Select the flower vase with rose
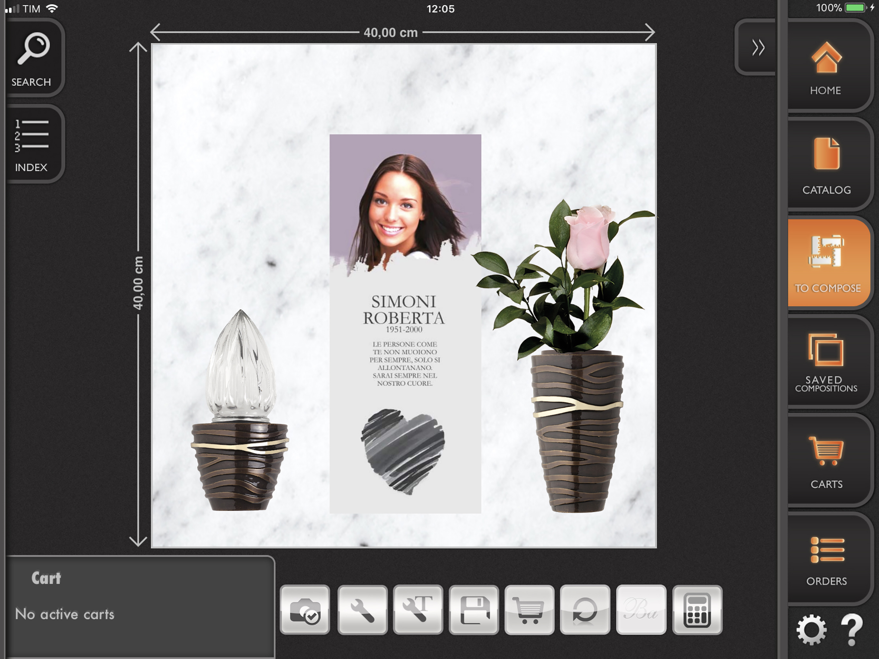 click(564, 356)
